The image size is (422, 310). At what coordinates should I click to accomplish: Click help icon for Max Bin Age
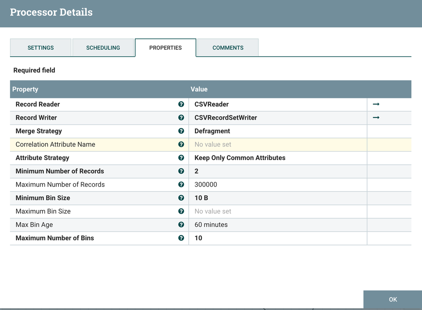pos(181,225)
